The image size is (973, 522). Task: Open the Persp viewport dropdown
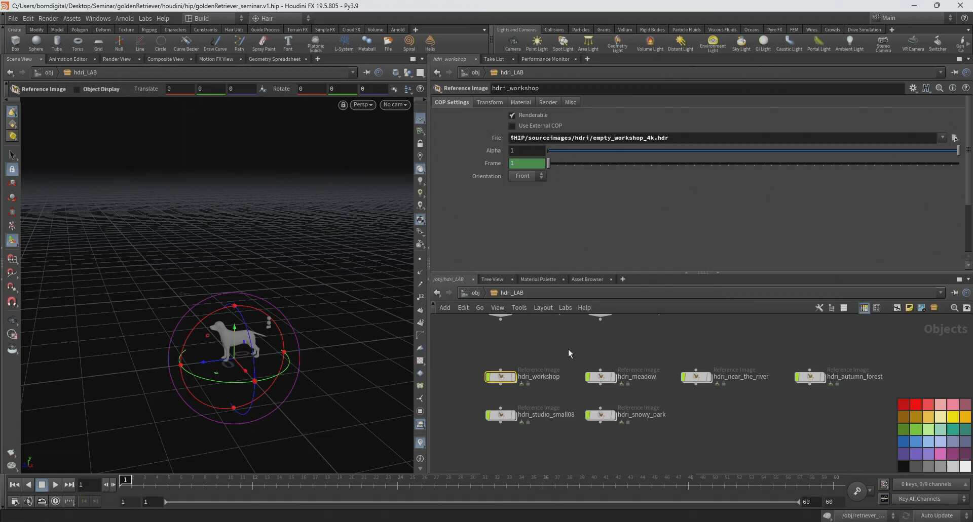tap(363, 105)
